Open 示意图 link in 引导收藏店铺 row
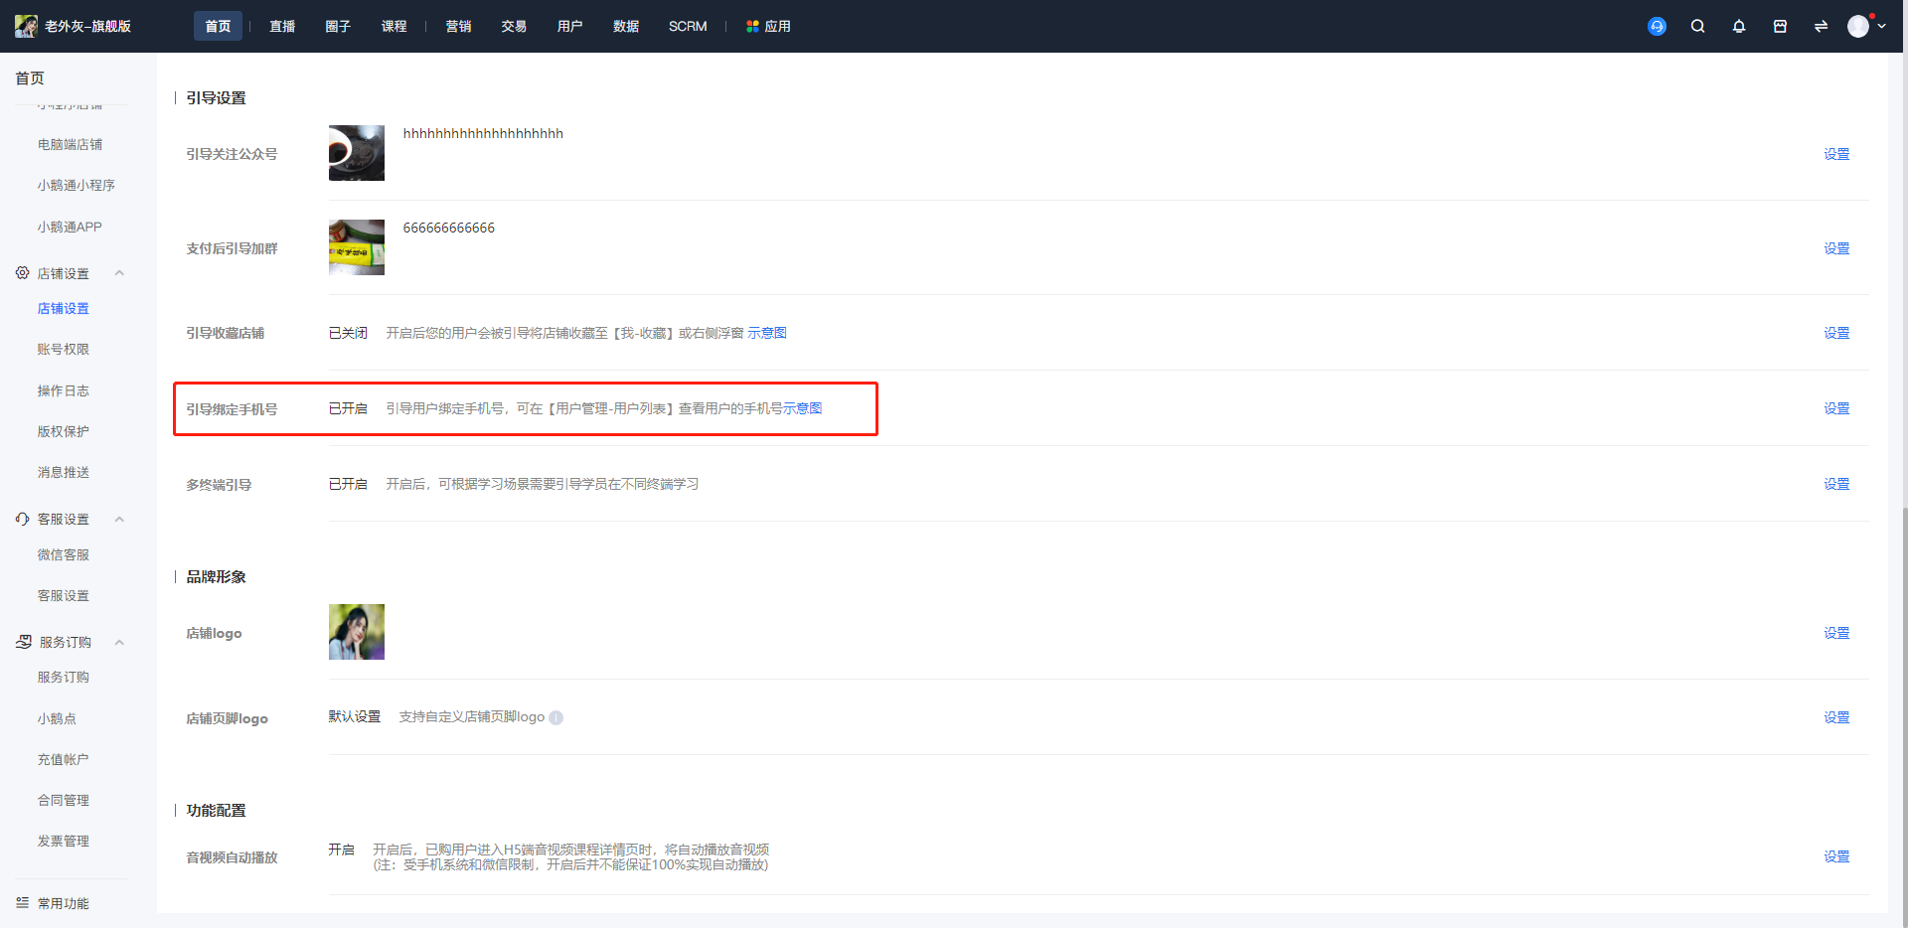Viewport: 1908px width, 928px height. tap(767, 333)
